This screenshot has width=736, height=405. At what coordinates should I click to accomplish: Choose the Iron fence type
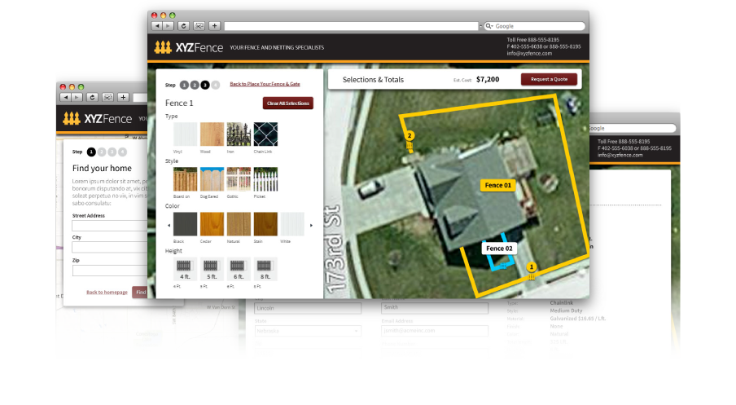tap(238, 134)
